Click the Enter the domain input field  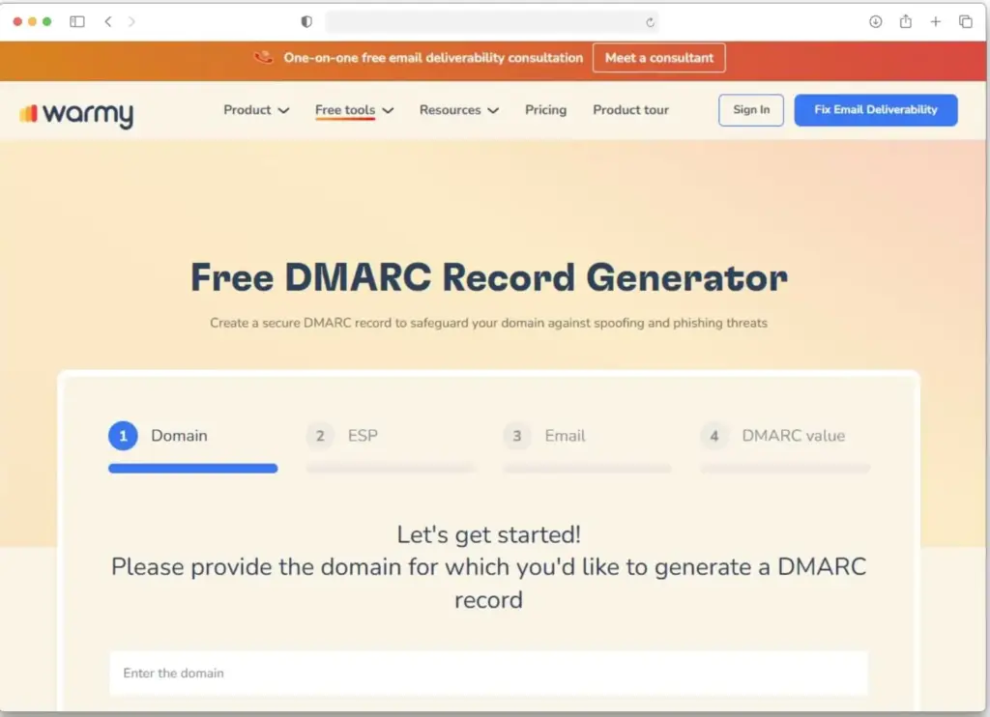[489, 673]
